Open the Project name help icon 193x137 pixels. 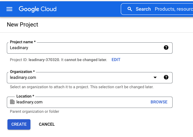click(166, 47)
